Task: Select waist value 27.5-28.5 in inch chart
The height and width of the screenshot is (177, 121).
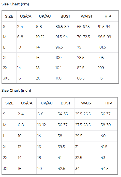Action: (83, 125)
